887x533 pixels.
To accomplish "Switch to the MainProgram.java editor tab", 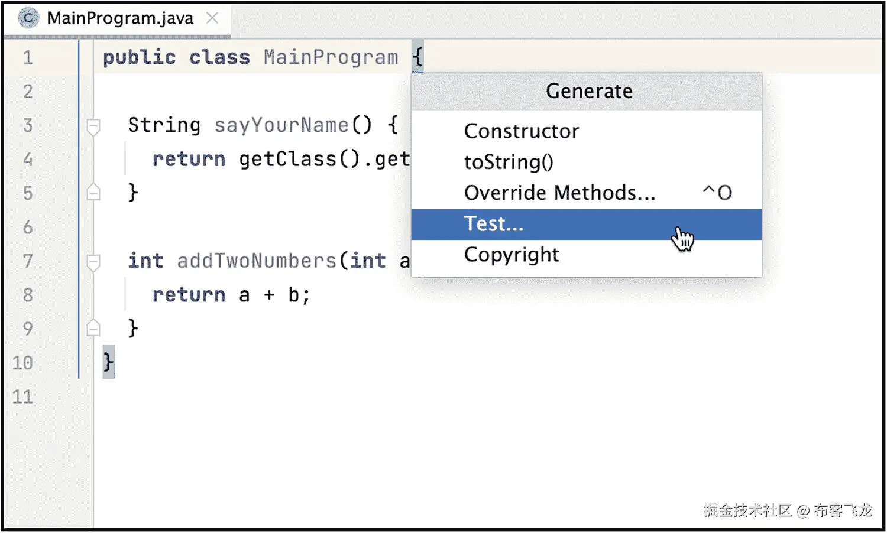I will [120, 18].
